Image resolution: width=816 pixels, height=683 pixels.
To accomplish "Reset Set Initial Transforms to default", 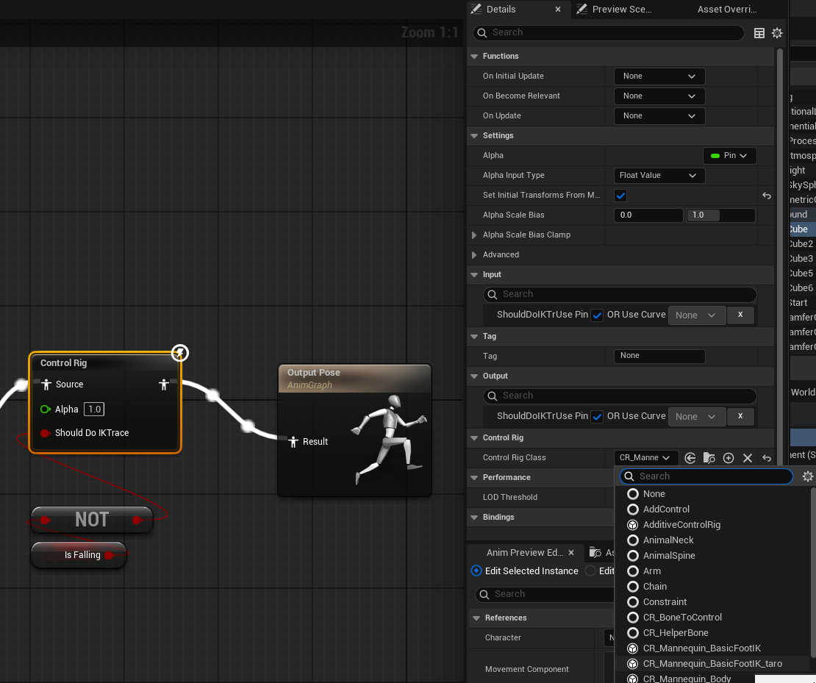I will pyautogui.click(x=767, y=196).
